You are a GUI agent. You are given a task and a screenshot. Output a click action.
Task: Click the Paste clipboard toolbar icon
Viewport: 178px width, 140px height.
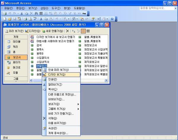click(x=51, y=19)
